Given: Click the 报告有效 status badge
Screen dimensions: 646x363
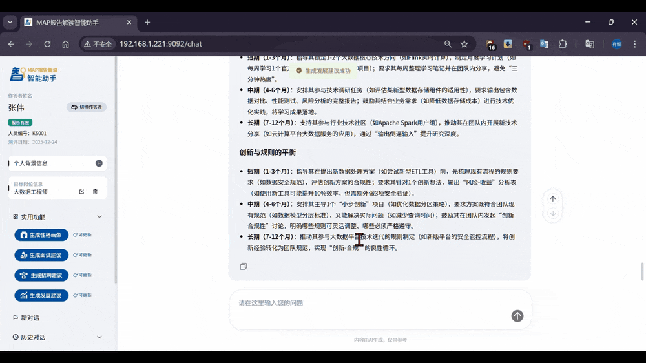Looking at the screenshot, I should [20, 122].
